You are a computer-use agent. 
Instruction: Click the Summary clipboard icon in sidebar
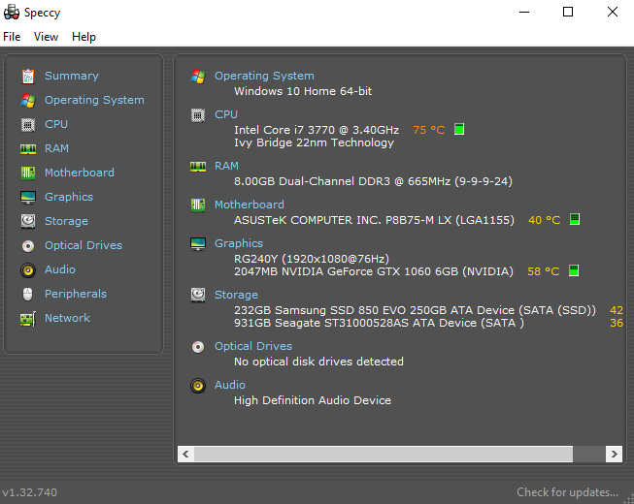click(28, 77)
